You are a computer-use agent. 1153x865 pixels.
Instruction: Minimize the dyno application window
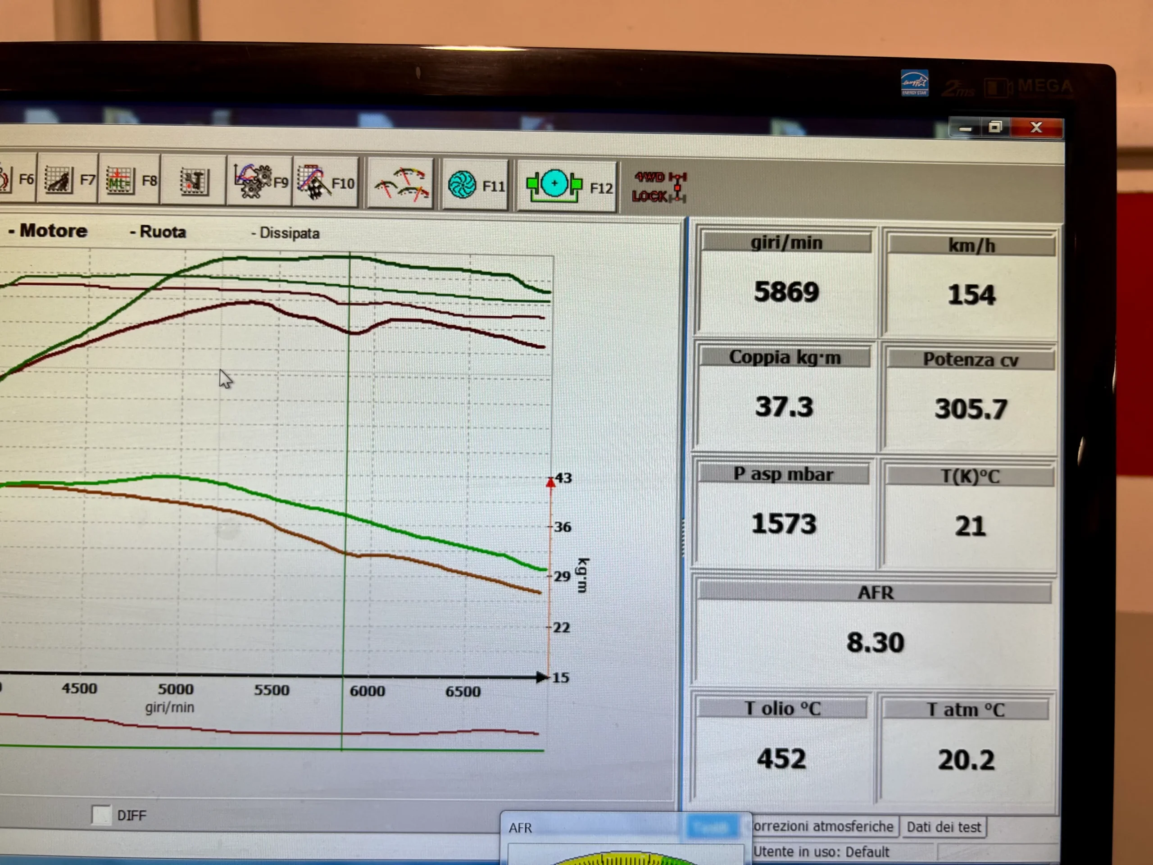[965, 128]
